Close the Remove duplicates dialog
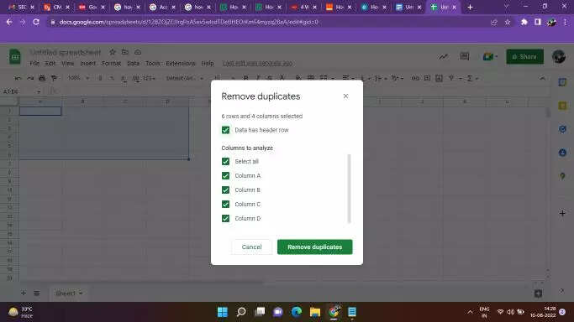Image resolution: width=574 pixels, height=322 pixels. [x=345, y=96]
